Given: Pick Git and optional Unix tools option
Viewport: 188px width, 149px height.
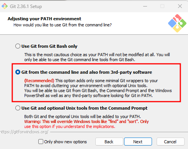Looking at the screenshot, I should coord(18,108).
